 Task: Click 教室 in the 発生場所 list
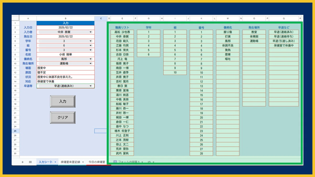click(254, 32)
